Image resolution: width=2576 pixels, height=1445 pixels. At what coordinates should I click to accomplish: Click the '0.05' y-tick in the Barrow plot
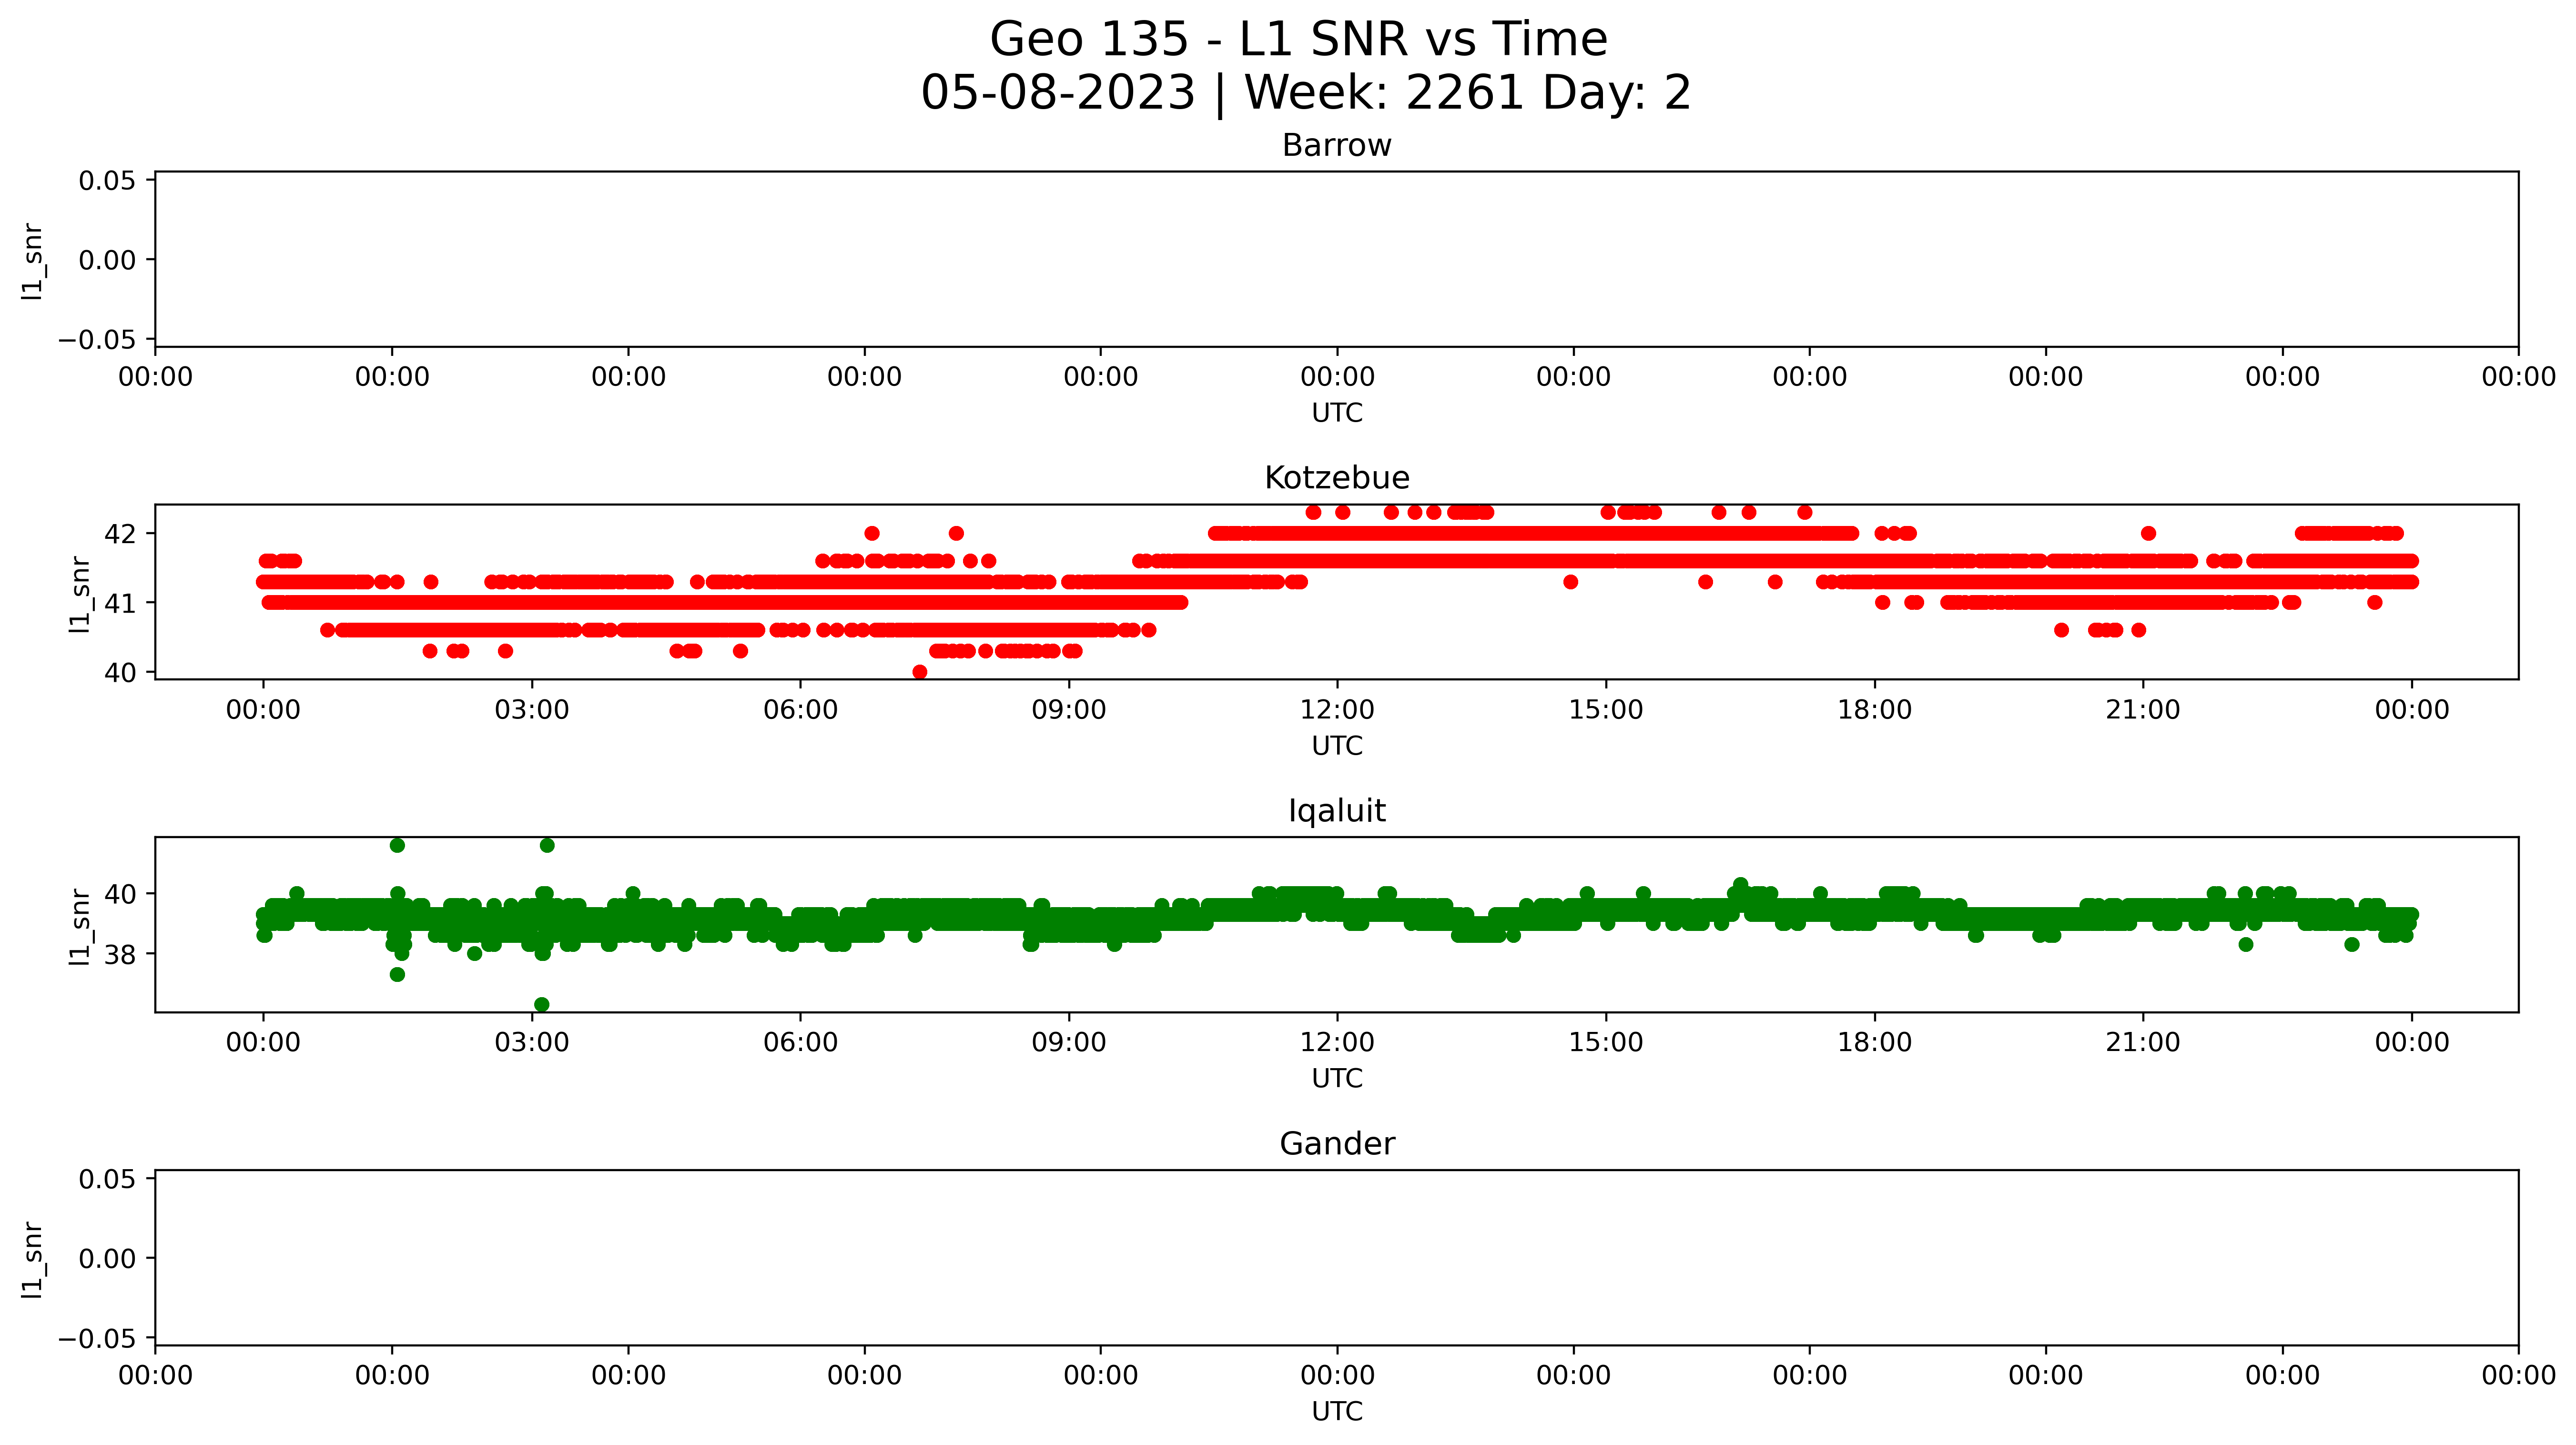tap(107, 181)
